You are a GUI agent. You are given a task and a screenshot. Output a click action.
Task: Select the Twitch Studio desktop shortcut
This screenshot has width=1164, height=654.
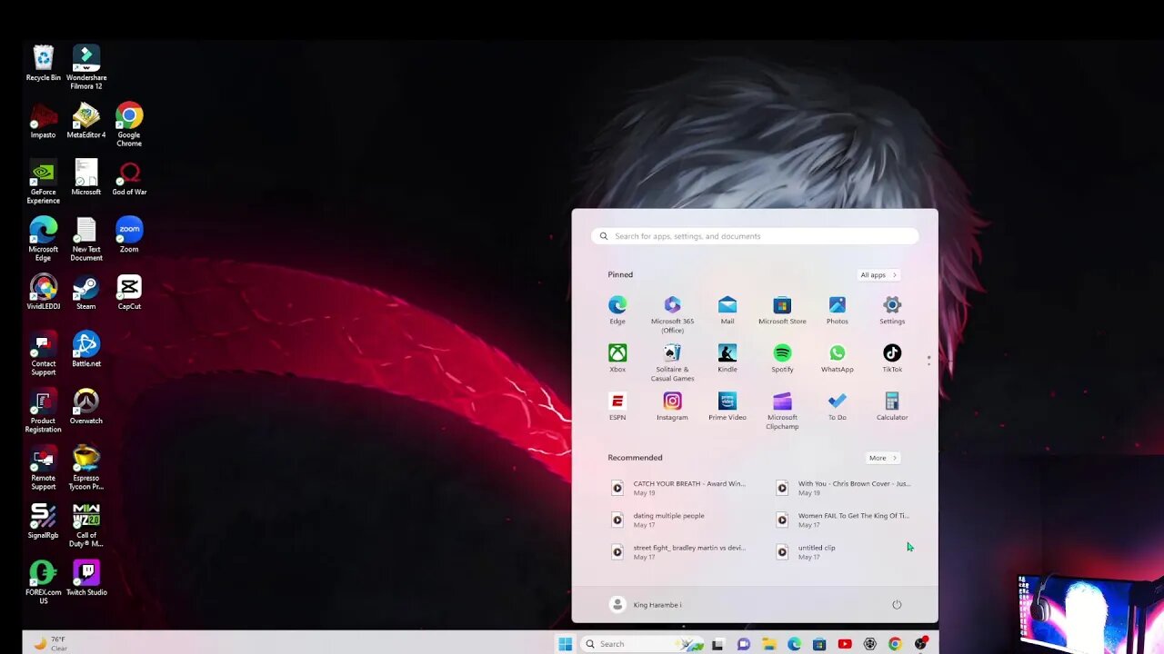[x=86, y=579]
